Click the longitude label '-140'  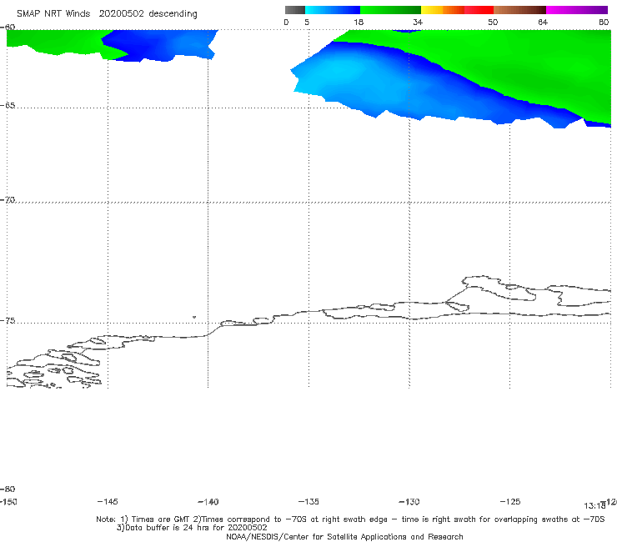pyautogui.click(x=208, y=502)
